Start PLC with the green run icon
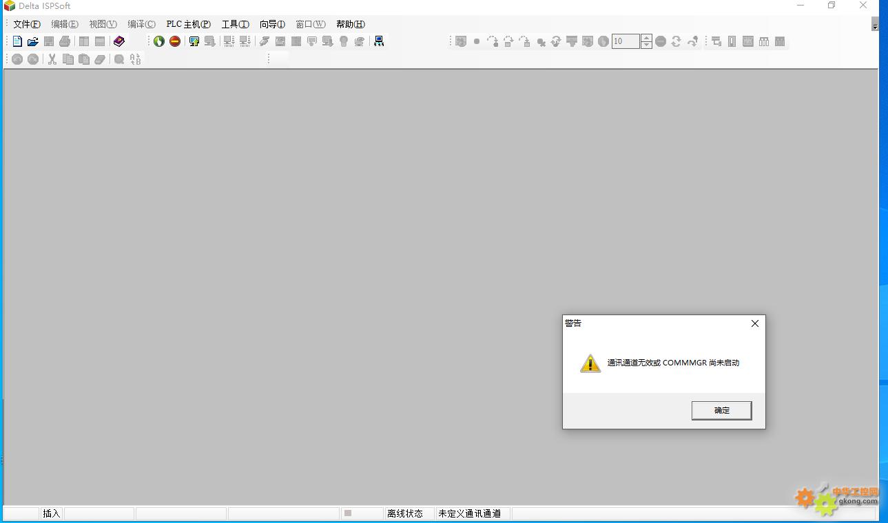Image resolution: width=888 pixels, height=523 pixels. (x=159, y=41)
